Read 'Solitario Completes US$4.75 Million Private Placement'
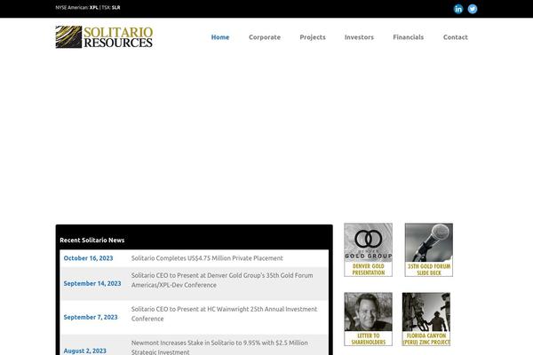The height and width of the screenshot is (355, 533). pyautogui.click(x=207, y=258)
